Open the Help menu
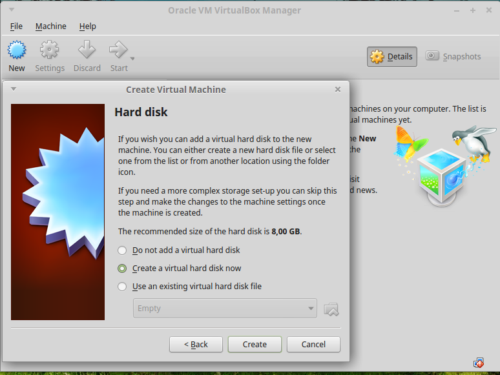The image size is (500, 375). [x=87, y=26]
